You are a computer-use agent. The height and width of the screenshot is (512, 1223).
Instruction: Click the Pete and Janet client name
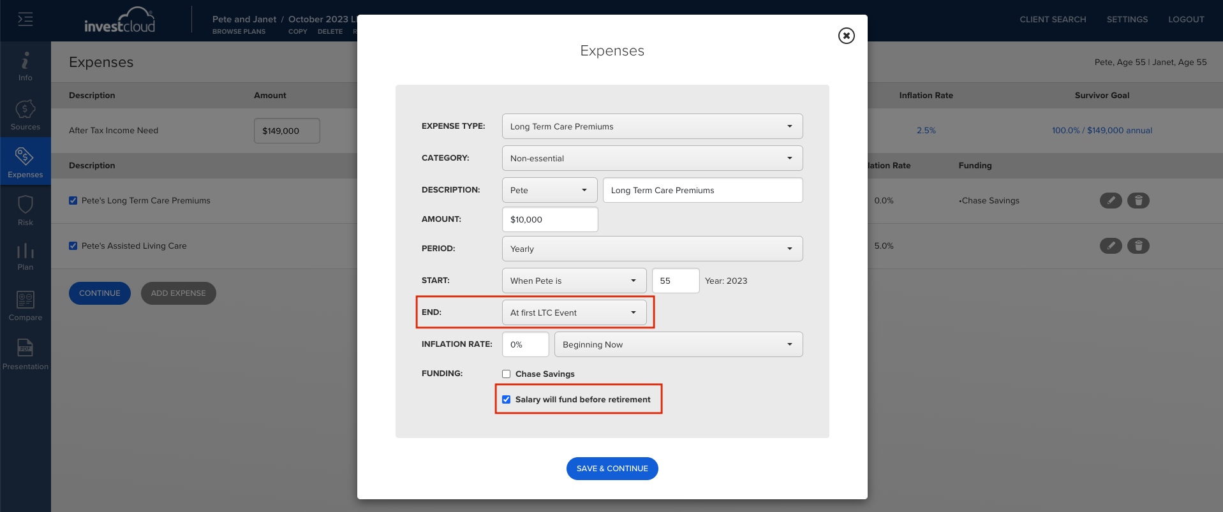[x=244, y=19]
